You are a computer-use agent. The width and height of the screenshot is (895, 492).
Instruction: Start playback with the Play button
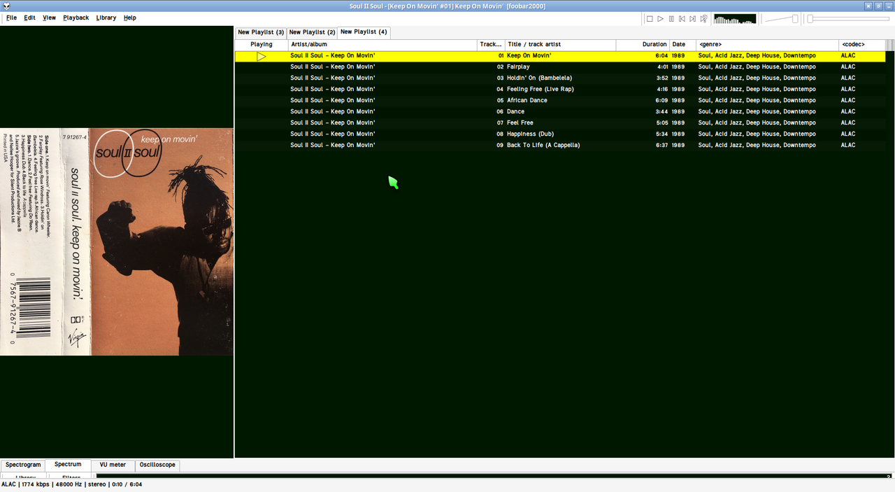pos(660,19)
